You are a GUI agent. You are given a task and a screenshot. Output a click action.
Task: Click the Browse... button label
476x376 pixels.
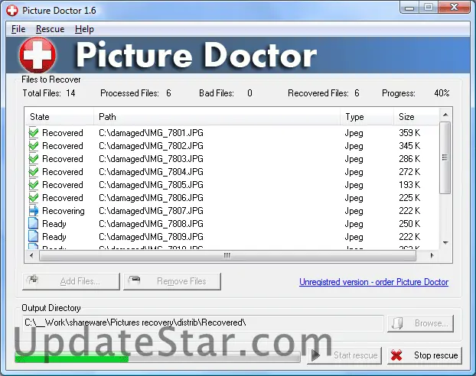point(432,323)
